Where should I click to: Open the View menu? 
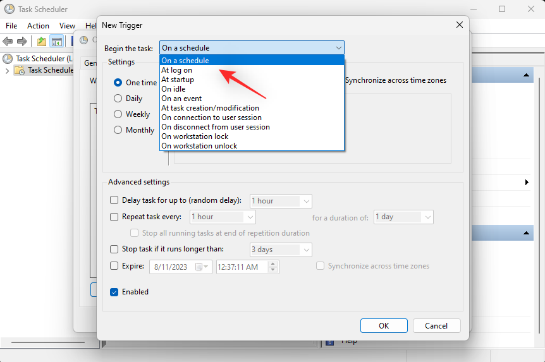(67, 26)
